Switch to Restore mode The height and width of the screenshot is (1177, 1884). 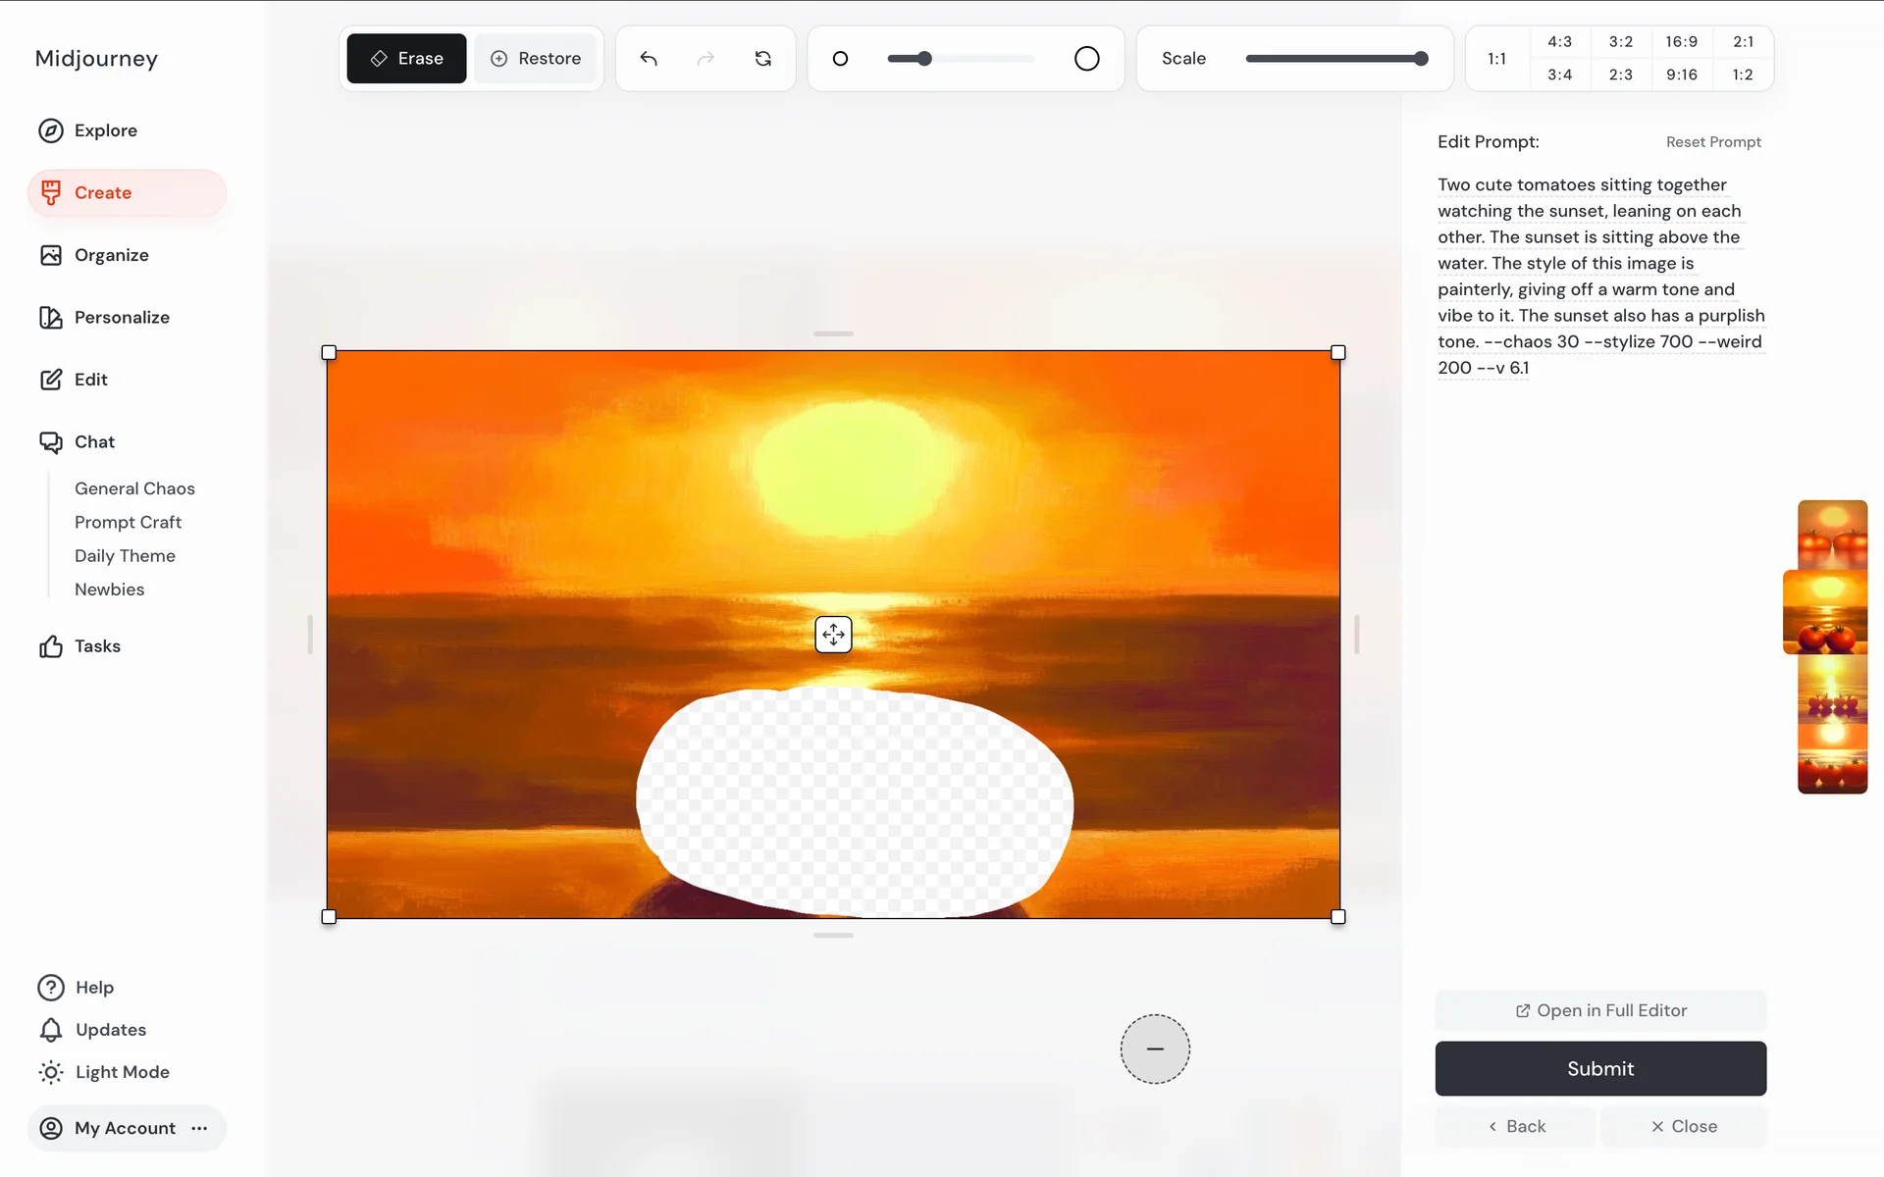pyautogui.click(x=536, y=59)
